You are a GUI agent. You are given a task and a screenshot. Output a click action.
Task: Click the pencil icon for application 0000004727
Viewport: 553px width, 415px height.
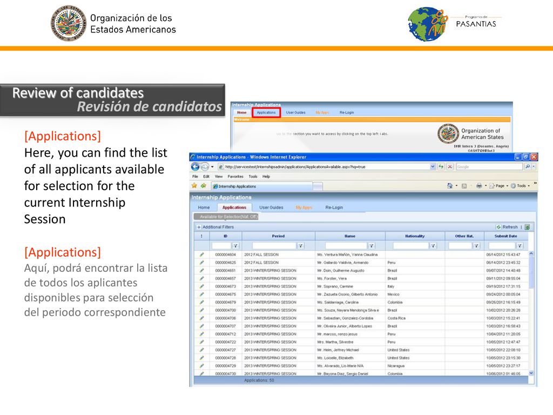[202, 350]
